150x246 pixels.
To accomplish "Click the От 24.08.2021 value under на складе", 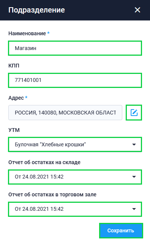I will pos(39,177).
